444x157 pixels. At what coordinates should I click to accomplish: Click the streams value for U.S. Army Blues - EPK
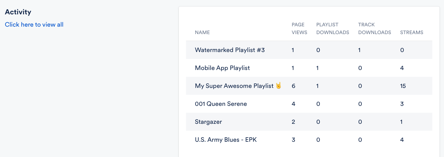click(x=402, y=140)
